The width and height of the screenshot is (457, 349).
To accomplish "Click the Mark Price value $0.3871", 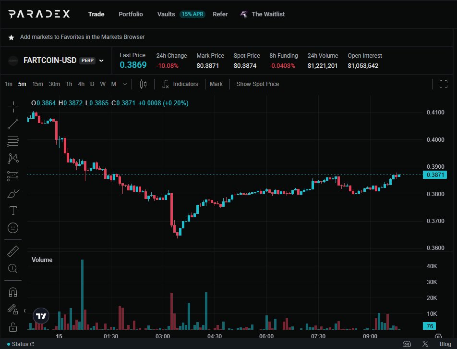I will pyautogui.click(x=207, y=66).
